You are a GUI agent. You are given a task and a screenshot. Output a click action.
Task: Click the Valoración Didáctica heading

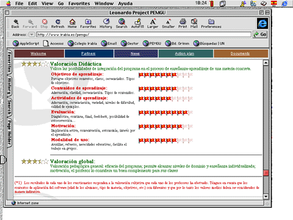[76, 64]
